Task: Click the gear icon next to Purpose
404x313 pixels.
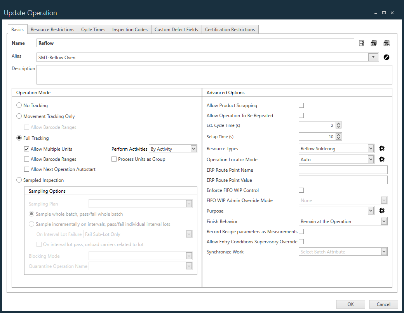Action: tap(382, 211)
